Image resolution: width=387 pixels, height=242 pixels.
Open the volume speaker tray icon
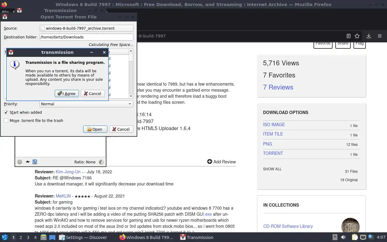(x=343, y=237)
